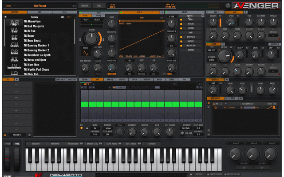Screen dimensions: 284x177
Task: Toggle DRUMS power button
Action: (166, 12)
